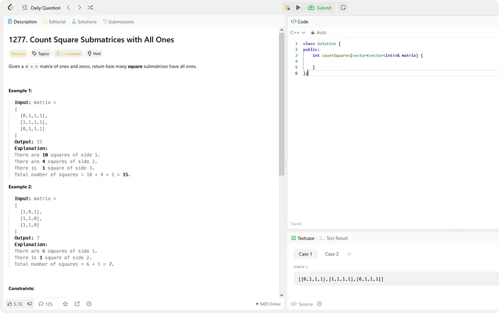Switch to the Description tab

23,21
